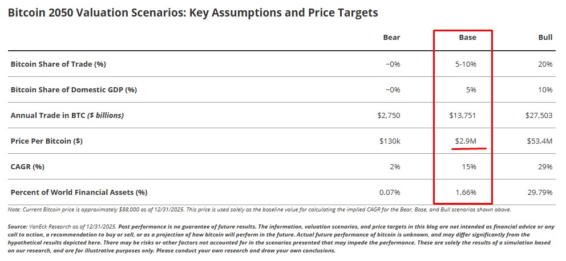
Task: Click the $13,751 annual trade value
Action: (462, 116)
